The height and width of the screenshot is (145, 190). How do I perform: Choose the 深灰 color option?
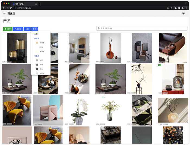pyautogui.click(x=41, y=69)
